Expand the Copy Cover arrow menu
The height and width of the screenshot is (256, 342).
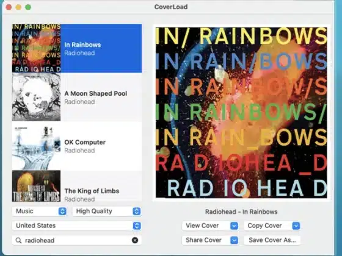[x=296, y=226]
